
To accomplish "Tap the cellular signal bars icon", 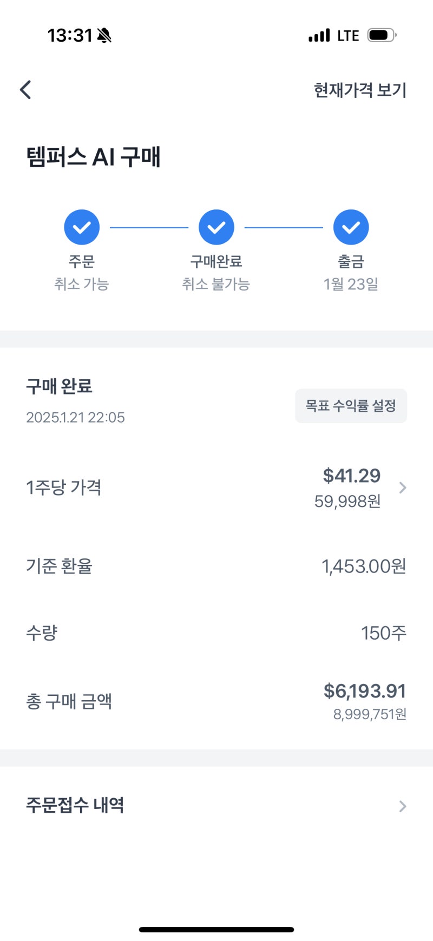I will [319, 36].
